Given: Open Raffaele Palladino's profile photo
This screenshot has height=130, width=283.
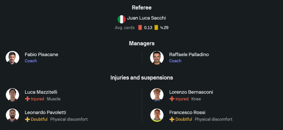Looking at the screenshot, I should point(157,57).
